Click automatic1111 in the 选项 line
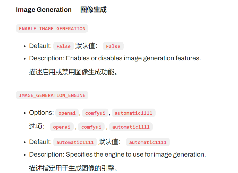Viewport: 238px width, 173px height. click(x=131, y=127)
